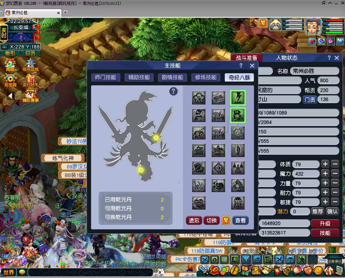This screenshot has height=278, width=345.
Task: Select the flying banner meridian skill icon
Action: 218,97
